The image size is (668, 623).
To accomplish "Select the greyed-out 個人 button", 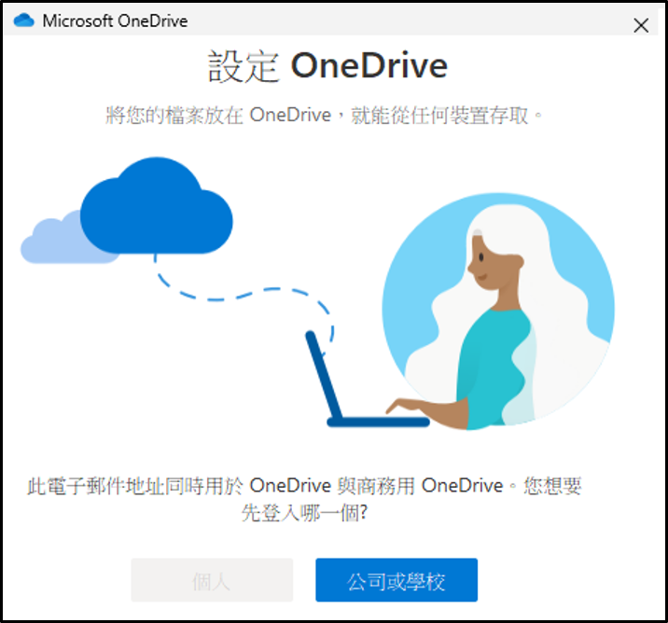I will [x=212, y=580].
